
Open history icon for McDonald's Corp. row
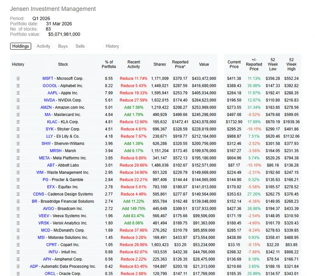coord(18,231)
